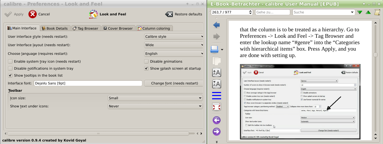Image resolution: width=383 pixels, height=144 pixels.
Task: Uncheck Show tooltips in the book list
Action: click(x=10, y=75)
